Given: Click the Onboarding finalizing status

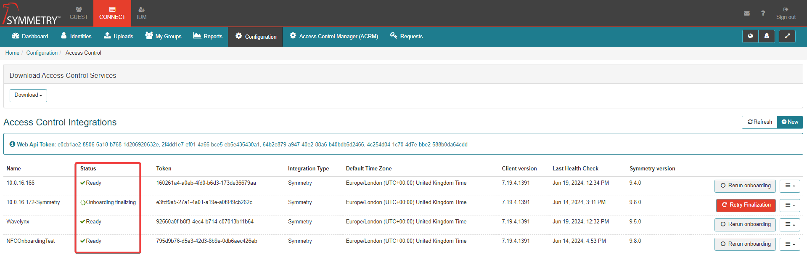Looking at the screenshot, I should click(108, 202).
